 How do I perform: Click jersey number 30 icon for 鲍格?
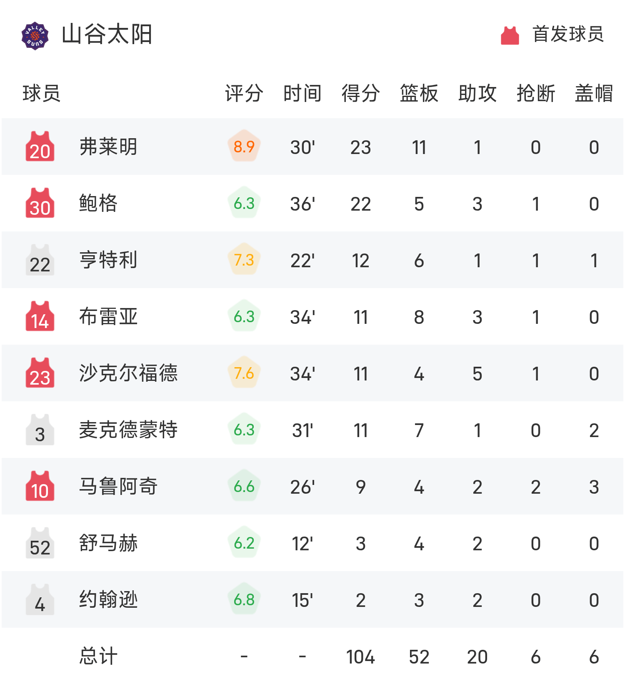40,203
